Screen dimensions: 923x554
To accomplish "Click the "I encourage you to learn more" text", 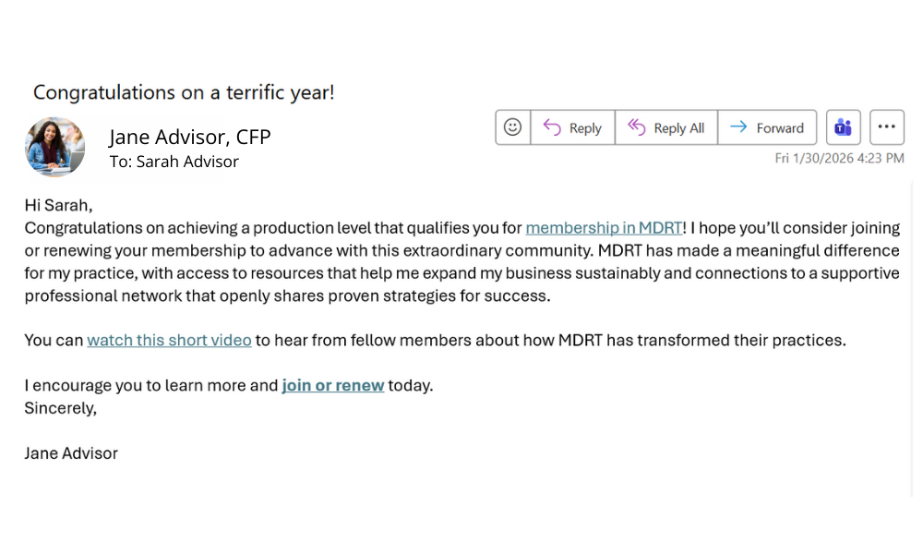I will click(x=150, y=386).
